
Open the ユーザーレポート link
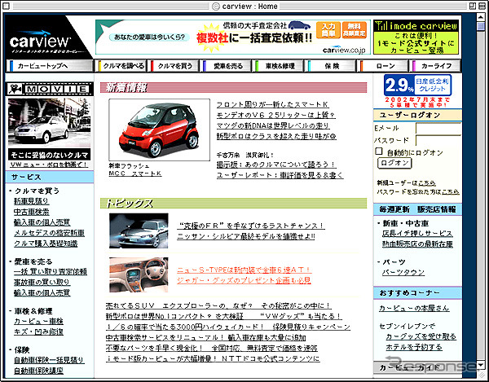(280, 175)
